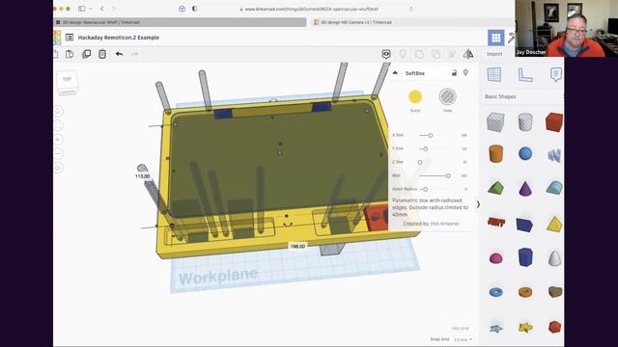
Task: Toggle the Safari sidebar button
Action: 82,9
